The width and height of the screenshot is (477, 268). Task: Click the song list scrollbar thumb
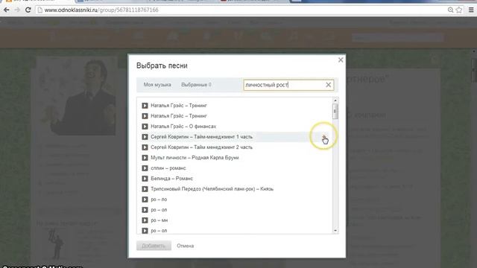coord(335,111)
